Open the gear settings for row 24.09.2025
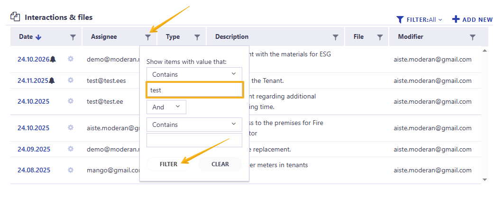The width and height of the screenshot is (503, 197). coord(71,149)
